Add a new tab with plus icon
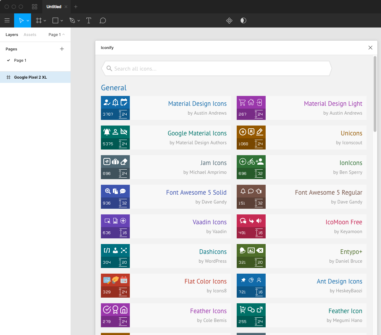This screenshot has height=335, width=381. click(75, 7)
